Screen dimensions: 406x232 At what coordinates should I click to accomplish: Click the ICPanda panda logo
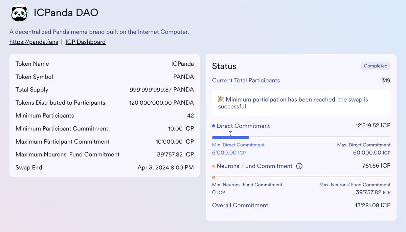coord(20,13)
